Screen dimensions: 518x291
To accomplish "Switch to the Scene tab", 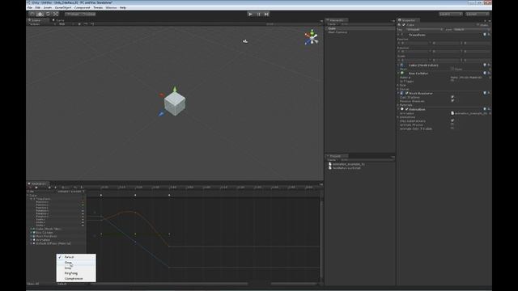I will click(37, 20).
